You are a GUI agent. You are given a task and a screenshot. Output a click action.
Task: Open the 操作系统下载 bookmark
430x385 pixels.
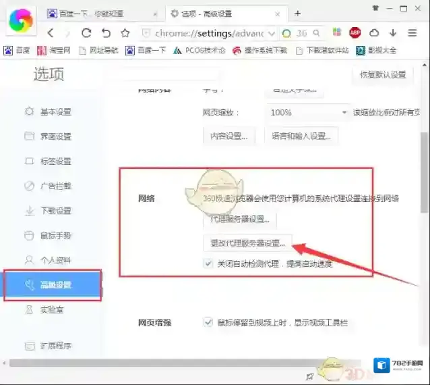coord(259,51)
